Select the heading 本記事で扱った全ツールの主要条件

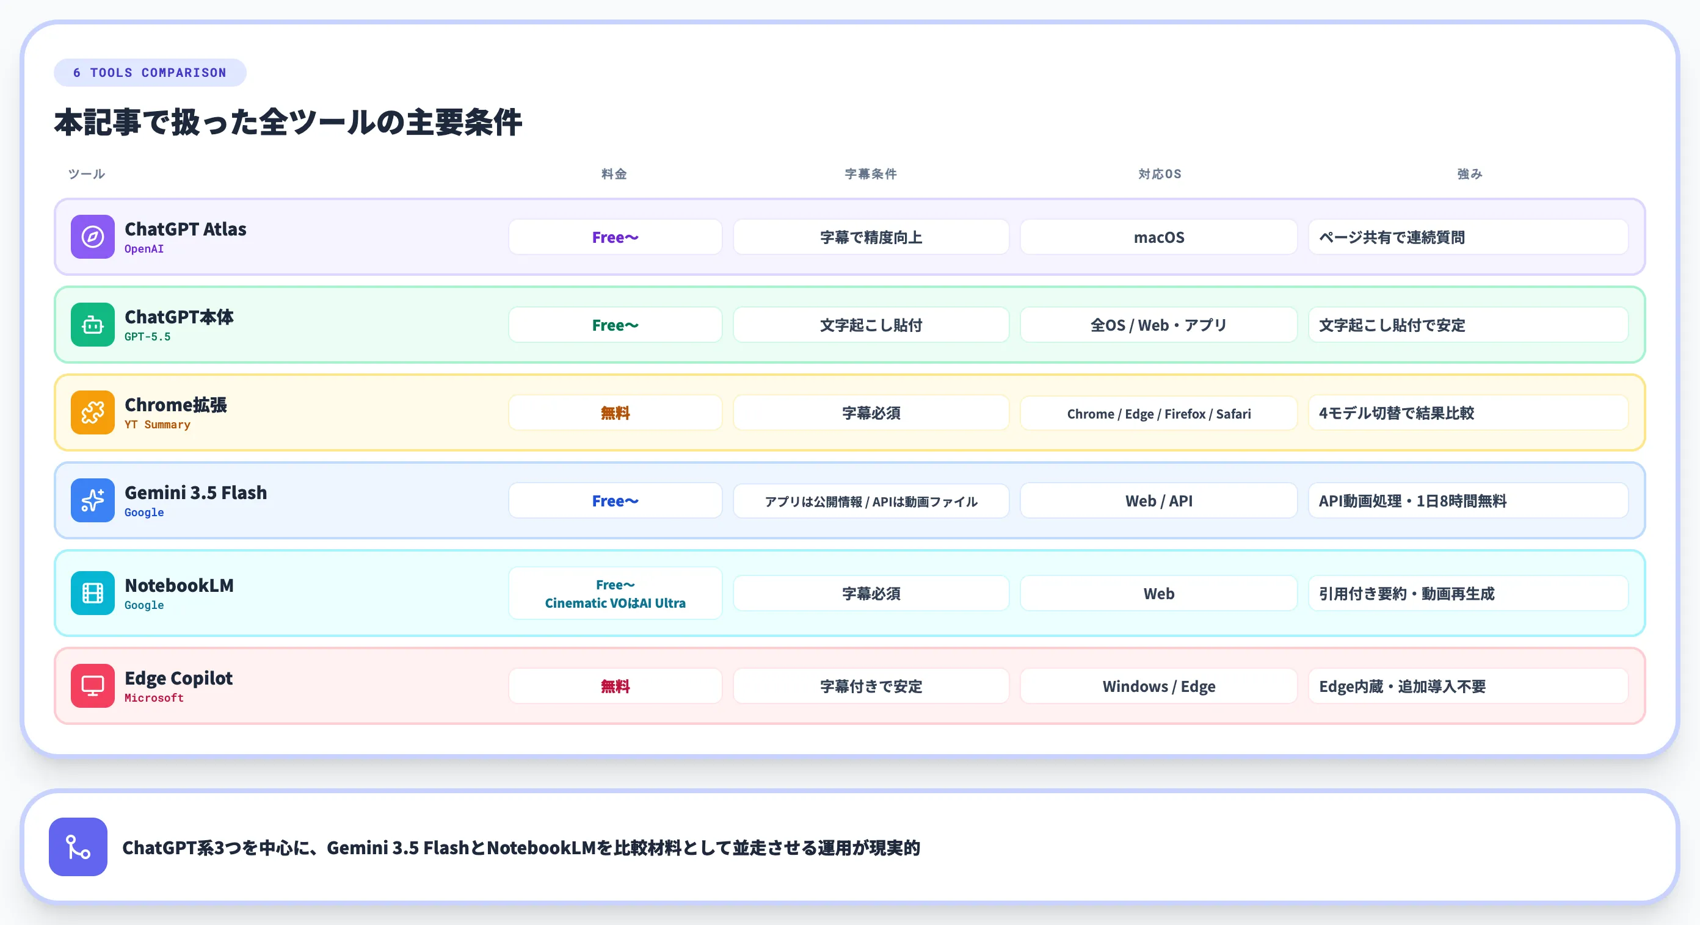click(x=288, y=123)
